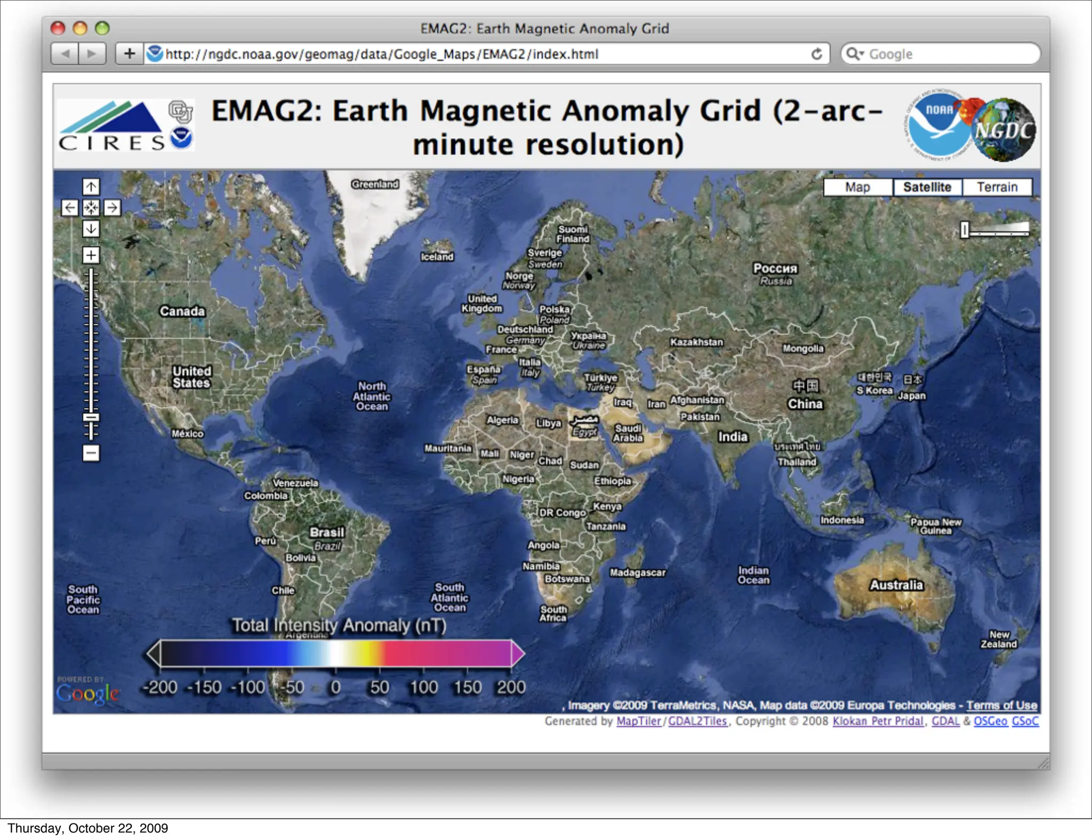1092x840 pixels.
Task: Pan the map left with the arrow
Action: pos(70,207)
